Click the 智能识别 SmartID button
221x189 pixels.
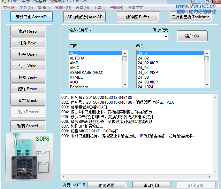coord(31,17)
